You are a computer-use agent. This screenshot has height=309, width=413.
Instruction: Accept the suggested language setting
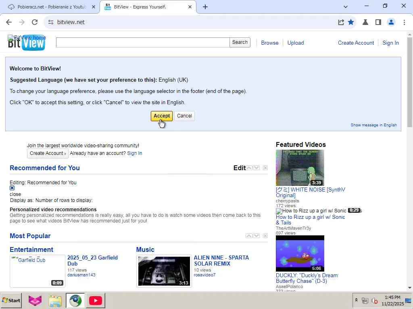161,116
